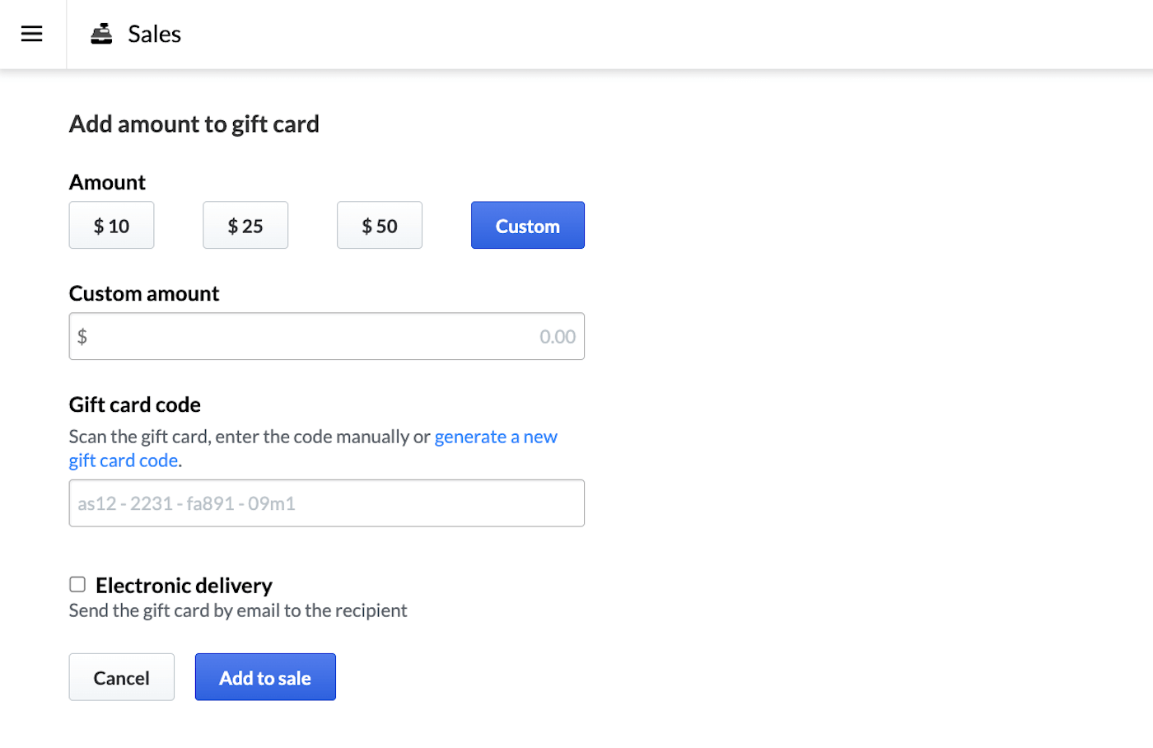Cancel adding the gift card

[121, 676]
